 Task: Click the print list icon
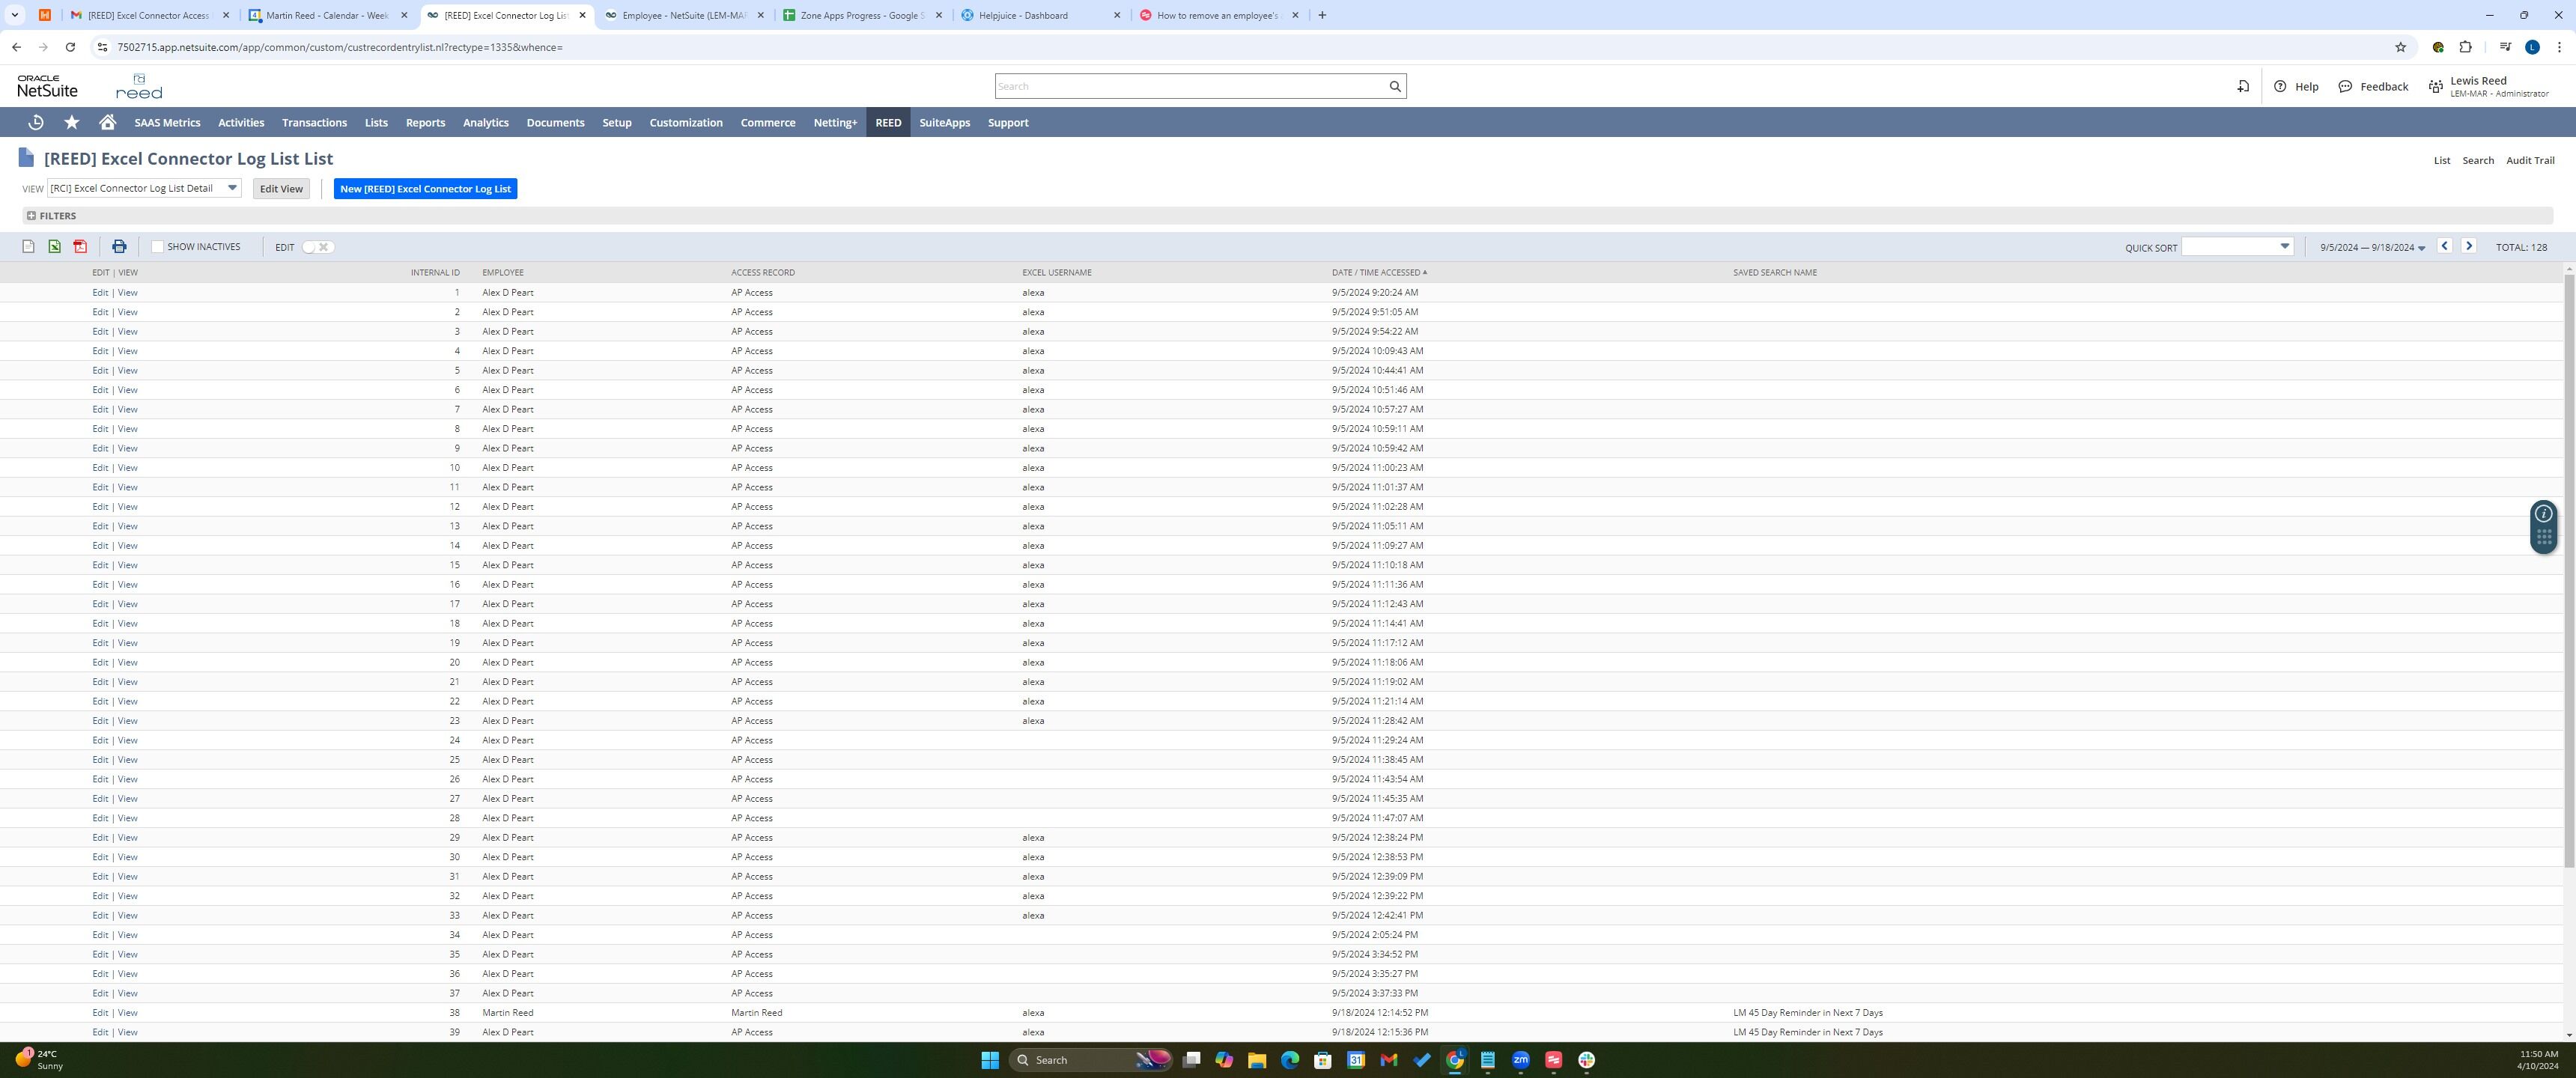[119, 247]
